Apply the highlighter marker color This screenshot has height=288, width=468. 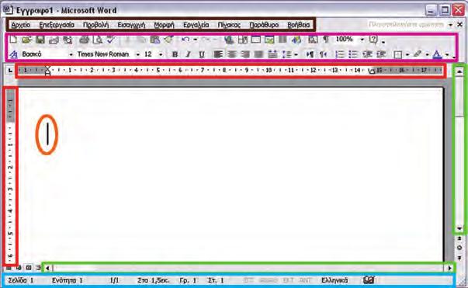tap(418, 54)
